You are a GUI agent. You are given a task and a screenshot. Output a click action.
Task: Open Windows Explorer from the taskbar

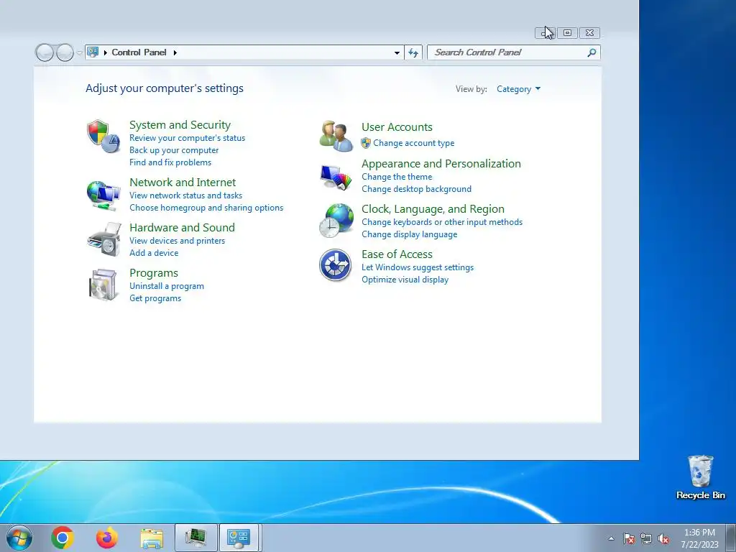click(x=152, y=538)
